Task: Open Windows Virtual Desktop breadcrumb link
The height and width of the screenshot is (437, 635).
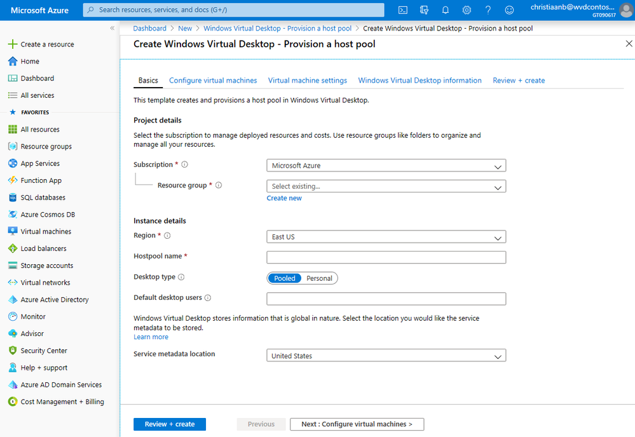Action: coord(277,29)
